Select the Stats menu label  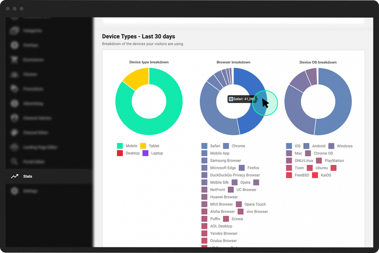[28, 176]
